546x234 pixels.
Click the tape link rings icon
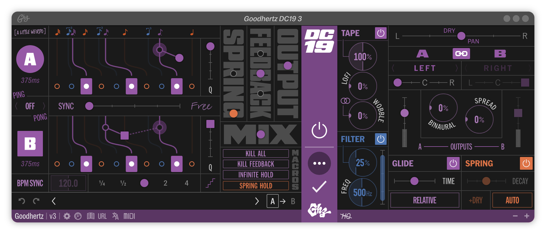[345, 101]
